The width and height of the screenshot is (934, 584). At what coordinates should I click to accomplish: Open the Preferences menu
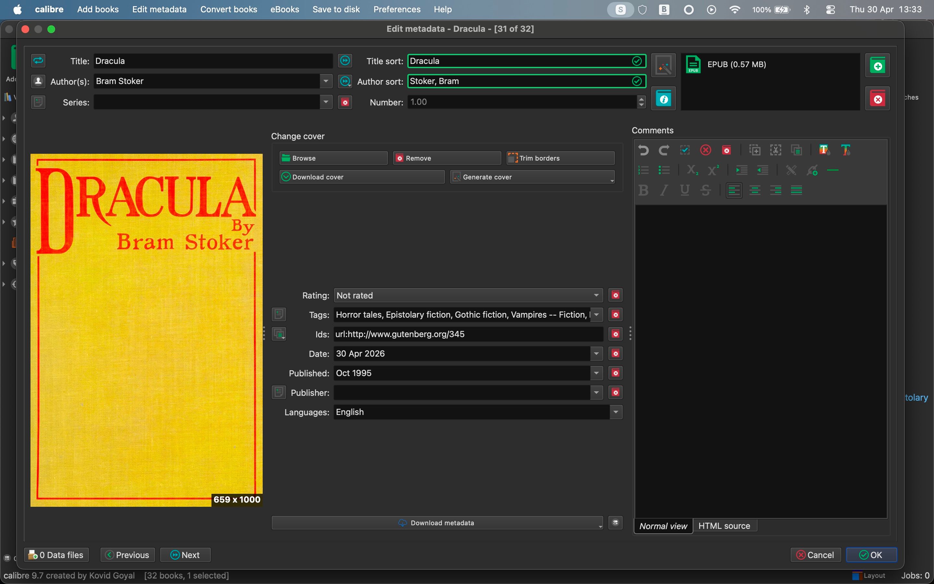[x=397, y=9]
